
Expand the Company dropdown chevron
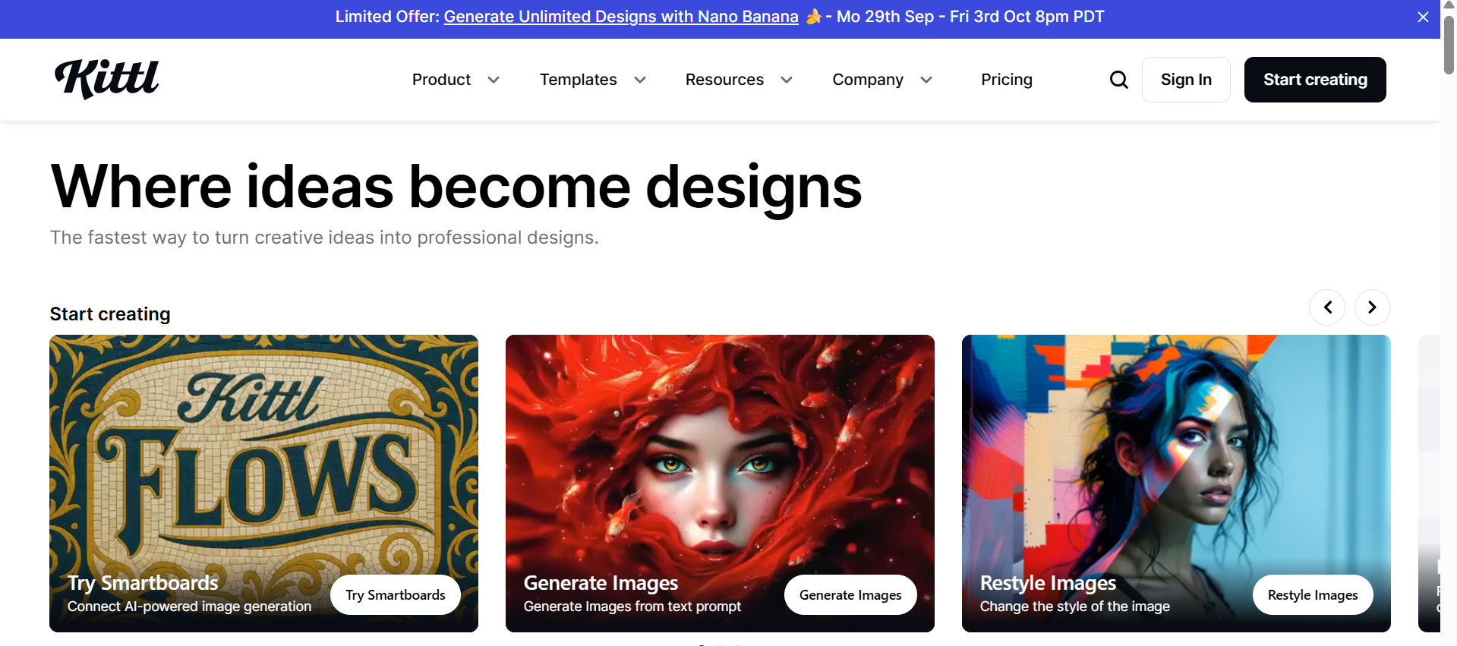tap(926, 80)
